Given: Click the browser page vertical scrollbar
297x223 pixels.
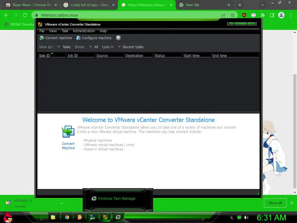Looking at the screenshot, I should tap(295, 131).
